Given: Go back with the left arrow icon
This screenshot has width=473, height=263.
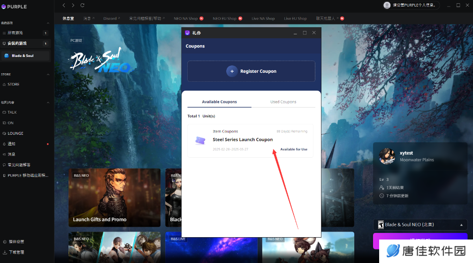Looking at the screenshot, I should [64, 5].
